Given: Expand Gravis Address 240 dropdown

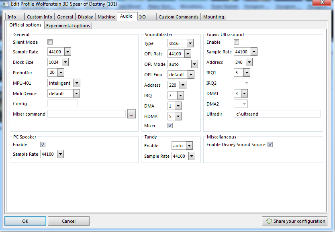Looking at the screenshot, I should [x=249, y=62].
